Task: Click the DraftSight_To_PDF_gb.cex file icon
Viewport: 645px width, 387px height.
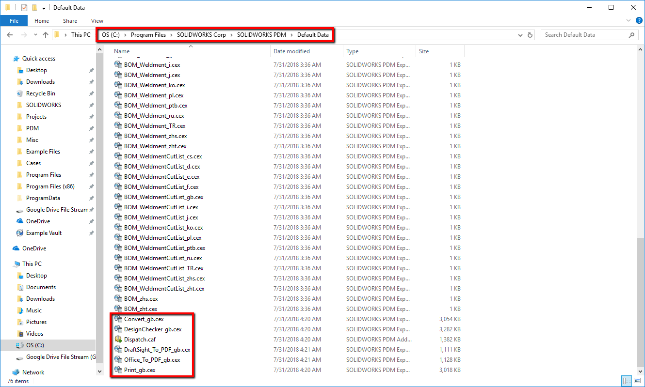Action: [118, 350]
